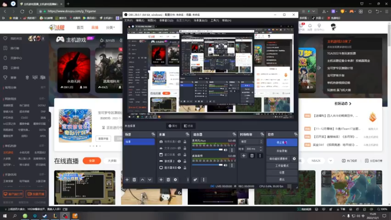The image size is (391, 220).
Task: Open the OBS Tools menu
Action: (215, 21)
